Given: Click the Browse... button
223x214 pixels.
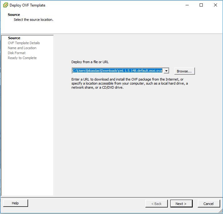Looking at the screenshot, I should tap(184, 71).
